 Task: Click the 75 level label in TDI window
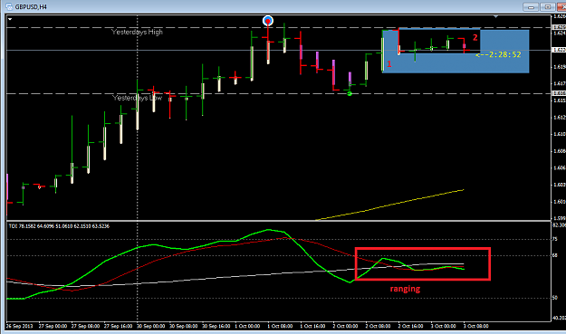pos(555,239)
